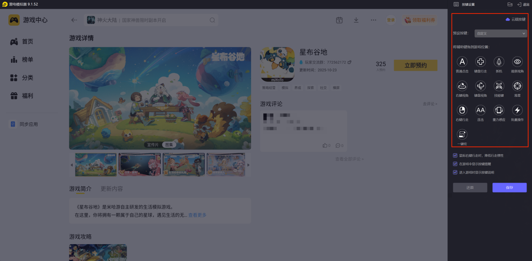This screenshot has width=532, height=261.
Task: Select the first gallery thumbnail
Action: click(96, 164)
